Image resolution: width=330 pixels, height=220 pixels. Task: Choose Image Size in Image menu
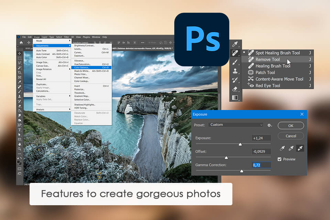point(52,62)
